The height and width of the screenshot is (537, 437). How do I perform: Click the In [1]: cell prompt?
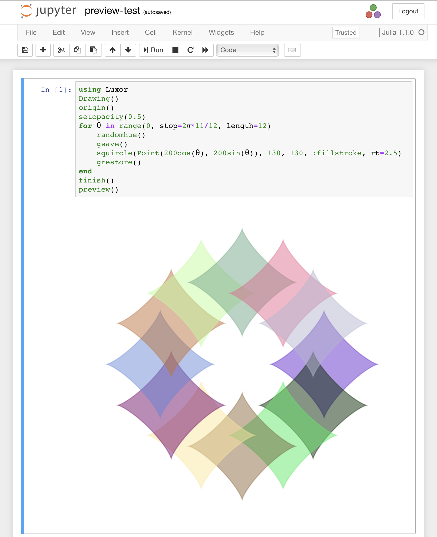coord(56,90)
